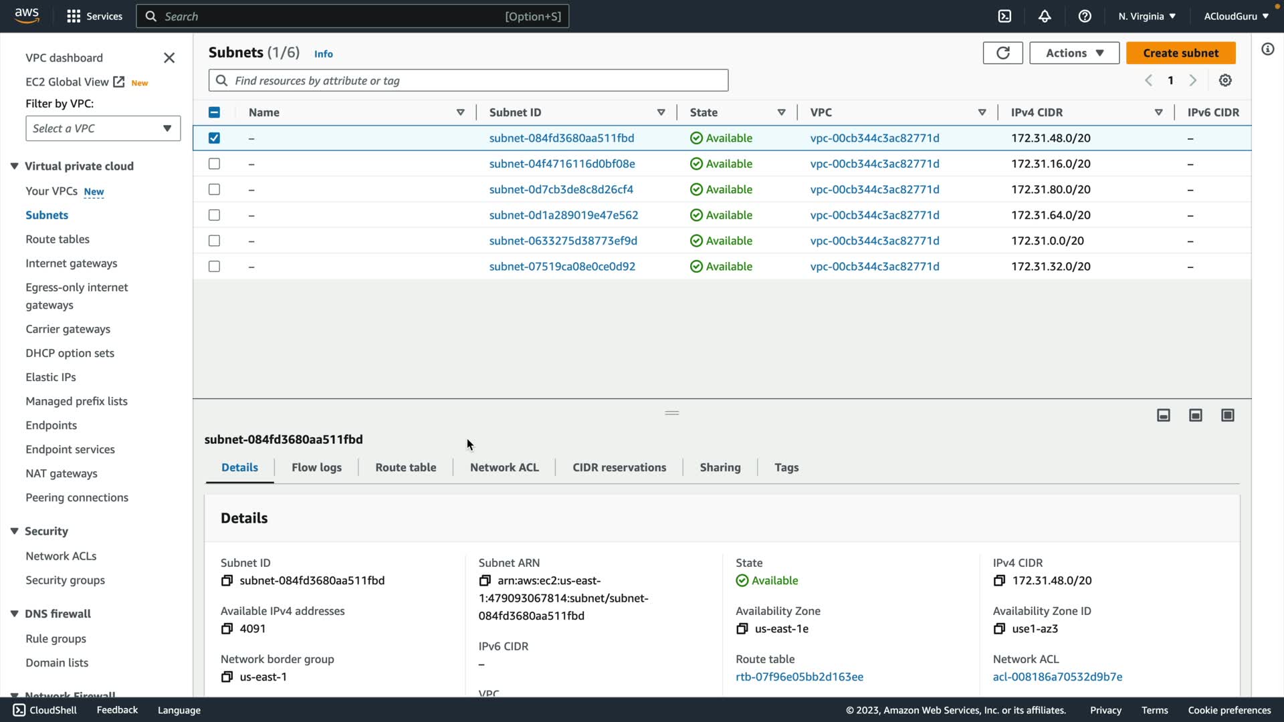Viewport: 1284px width, 722px height.
Task: Open route table rtb-07f96e05bb2d163ee link
Action: pyautogui.click(x=799, y=677)
